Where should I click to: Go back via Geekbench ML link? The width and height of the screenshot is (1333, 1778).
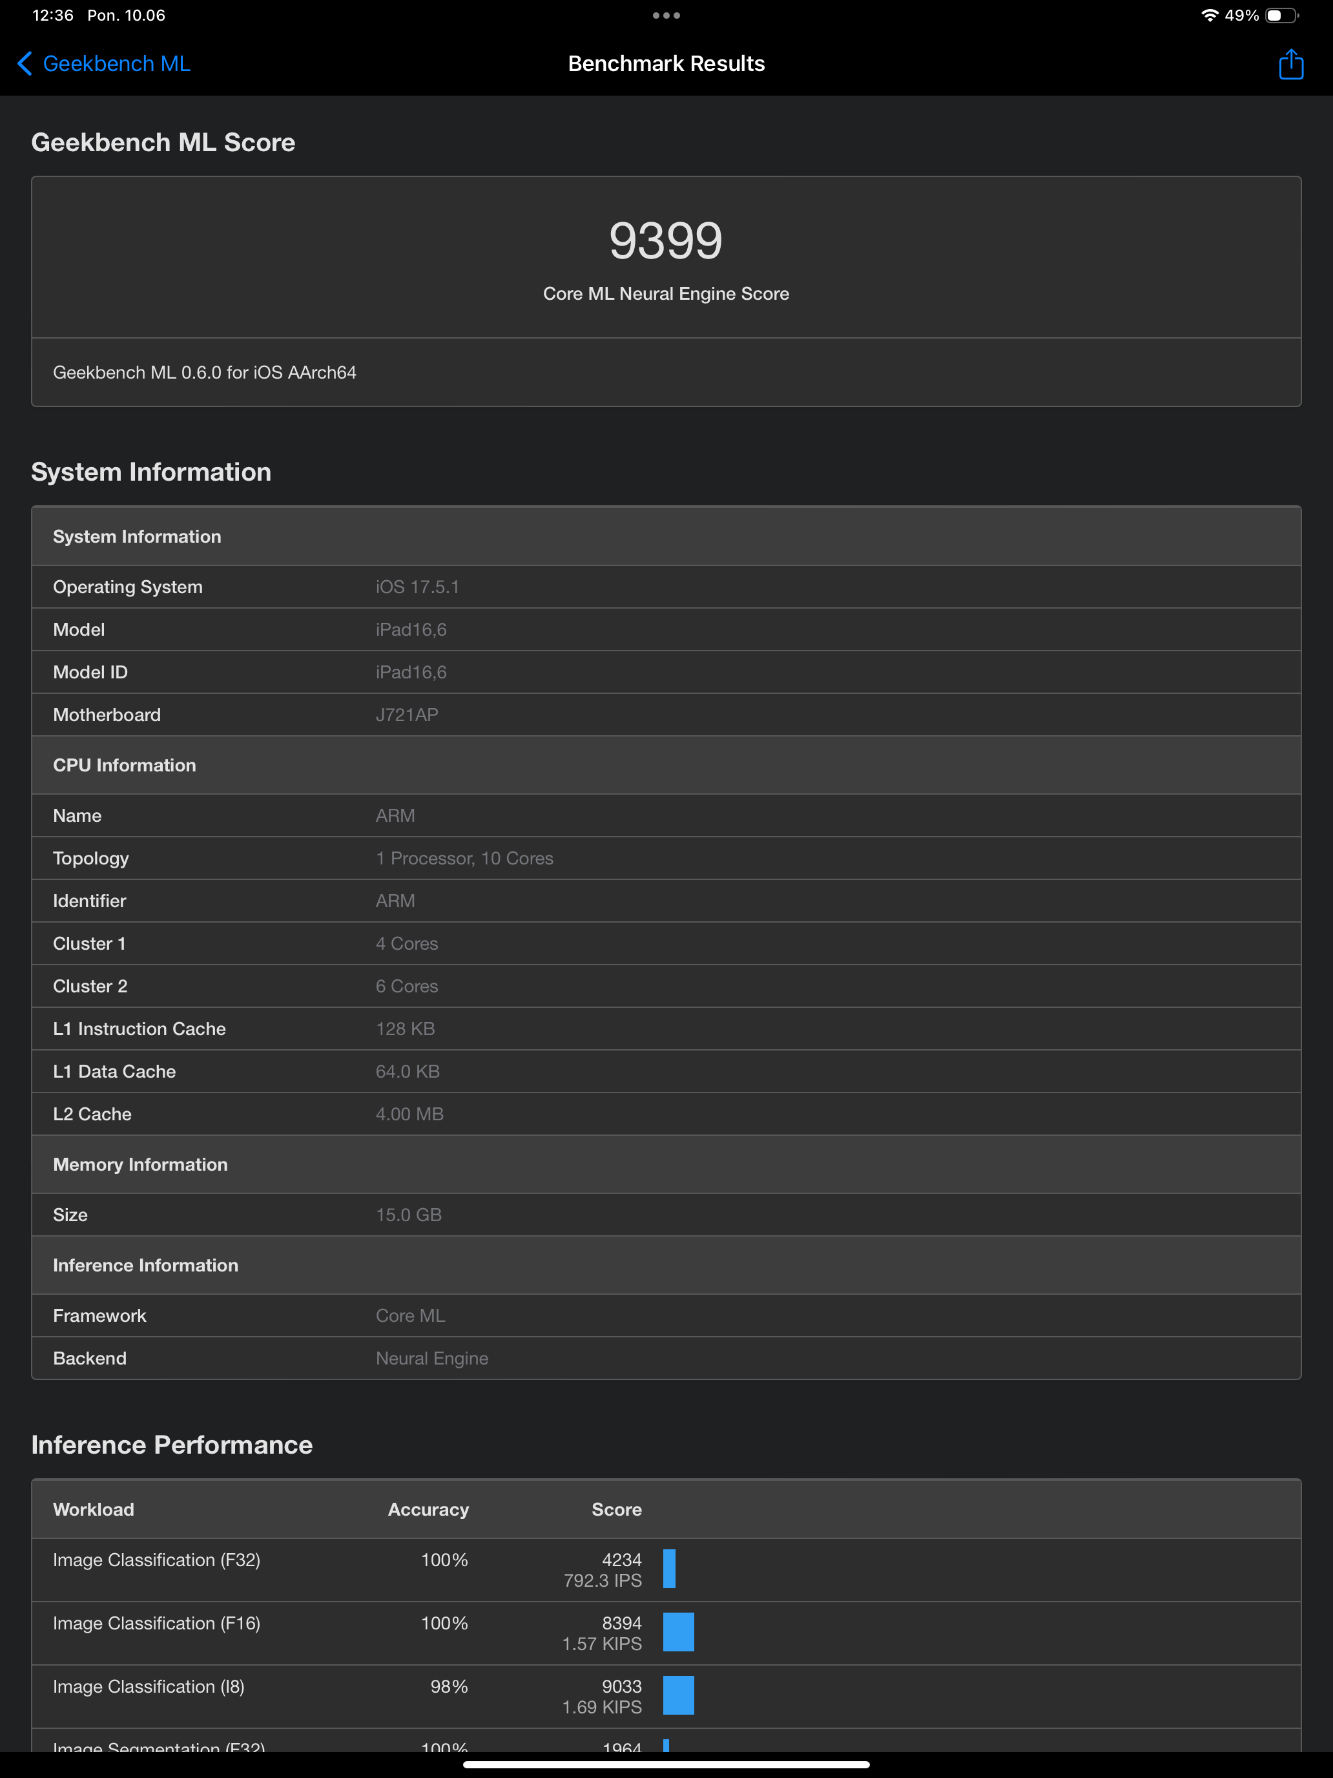116,65
